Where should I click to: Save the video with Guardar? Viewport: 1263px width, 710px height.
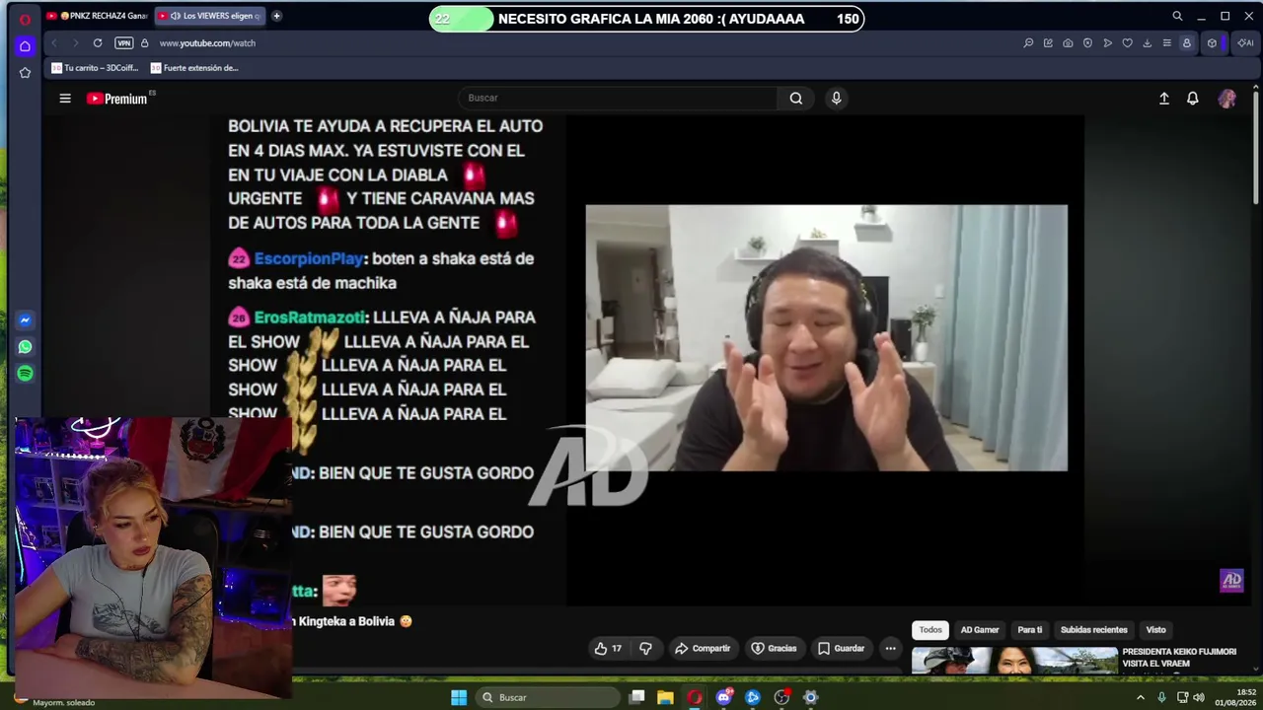(841, 649)
